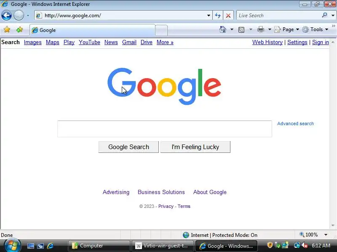Click the Switch between windows icon
This screenshot has width=337, height=252.
(40, 246)
